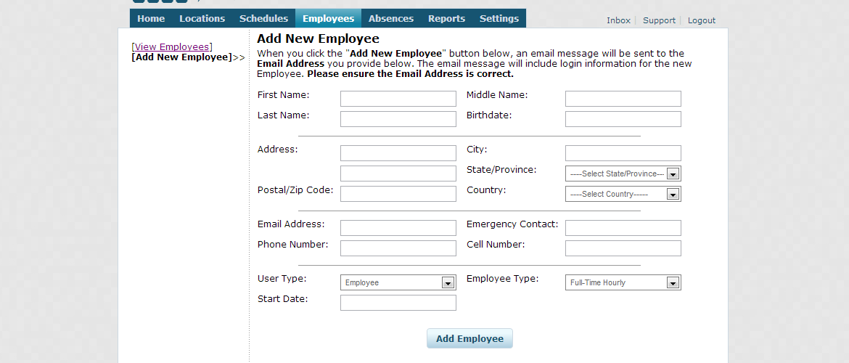
Task: Log out using the Logout link
Action: point(701,20)
